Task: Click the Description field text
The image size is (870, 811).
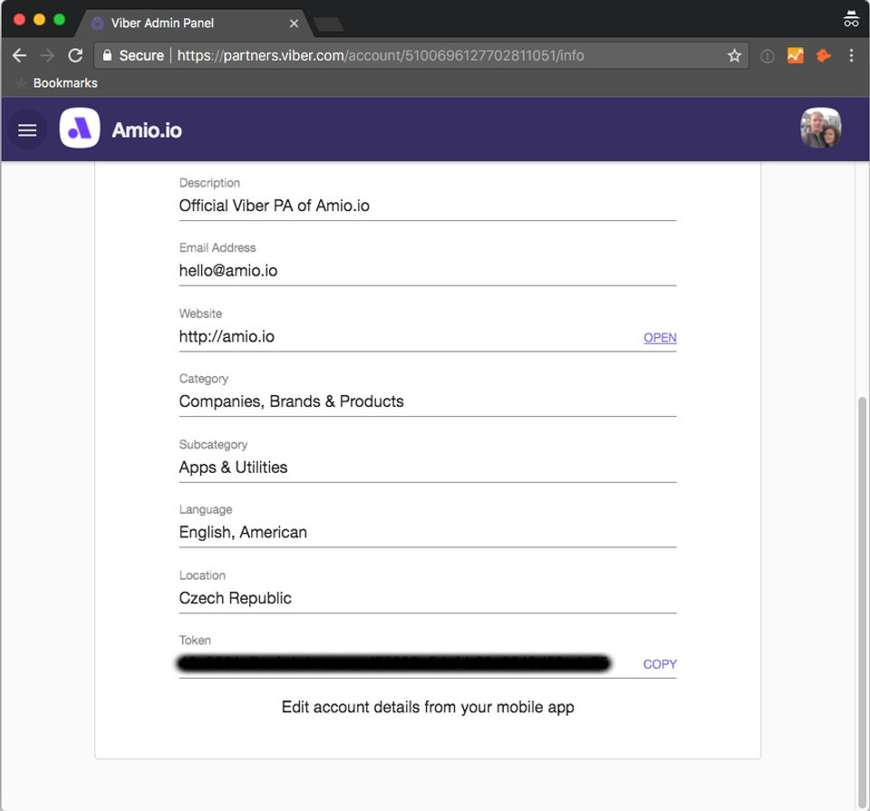Action: click(274, 206)
